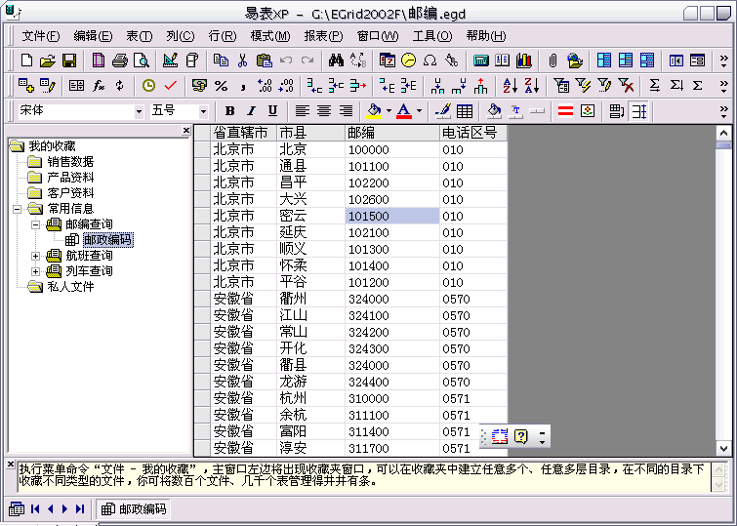Click the yellow clock icon

click(x=148, y=86)
